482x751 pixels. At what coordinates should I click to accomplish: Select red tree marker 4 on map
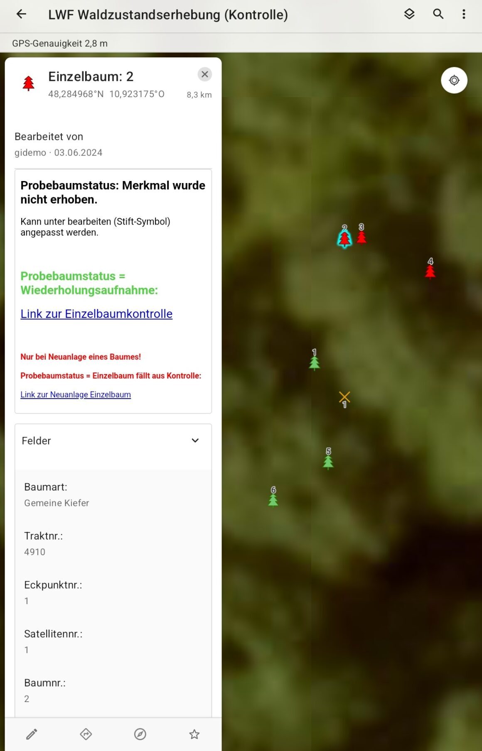(430, 272)
